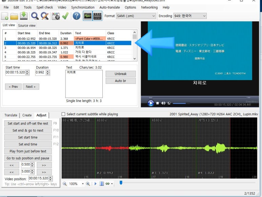This screenshot has height=197, width=262.
Task: Open a subtitle file with folder icon
Action: [x=14, y=16]
